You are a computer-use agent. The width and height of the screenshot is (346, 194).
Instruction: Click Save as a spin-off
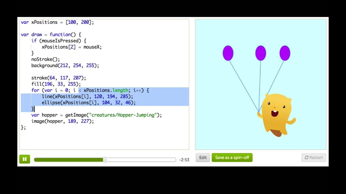(x=232, y=158)
